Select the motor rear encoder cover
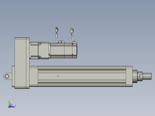Screen dimensions: 155x116 click(75, 50)
